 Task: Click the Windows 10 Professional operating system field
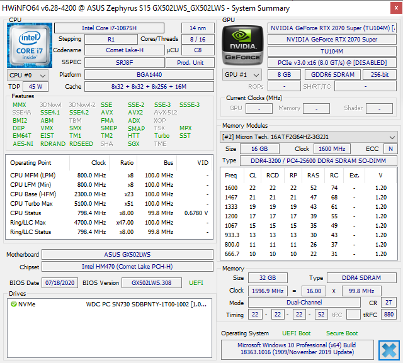tap(297, 349)
